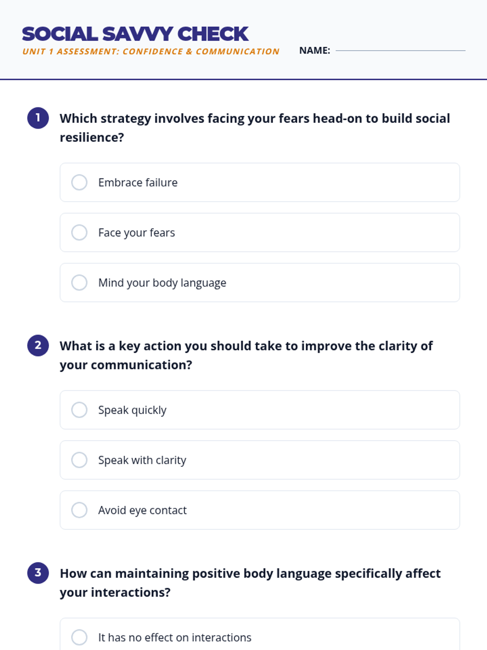The width and height of the screenshot is (487, 650).
Task: Click the question 1 number badge
Action: [x=38, y=118]
